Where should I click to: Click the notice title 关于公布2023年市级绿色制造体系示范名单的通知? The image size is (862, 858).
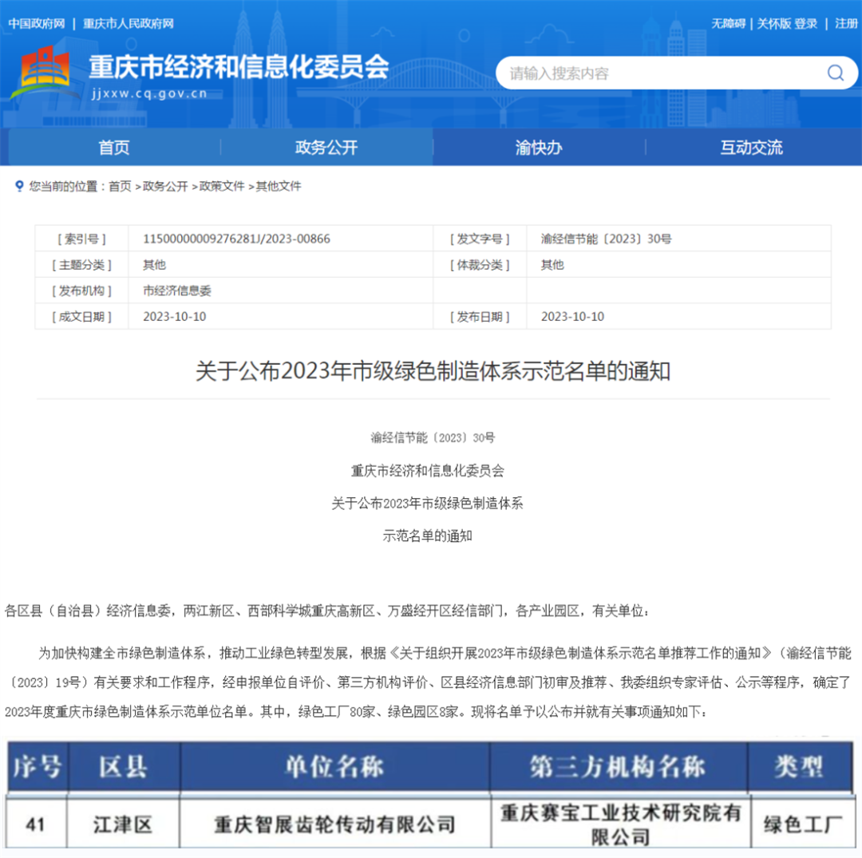pyautogui.click(x=431, y=371)
